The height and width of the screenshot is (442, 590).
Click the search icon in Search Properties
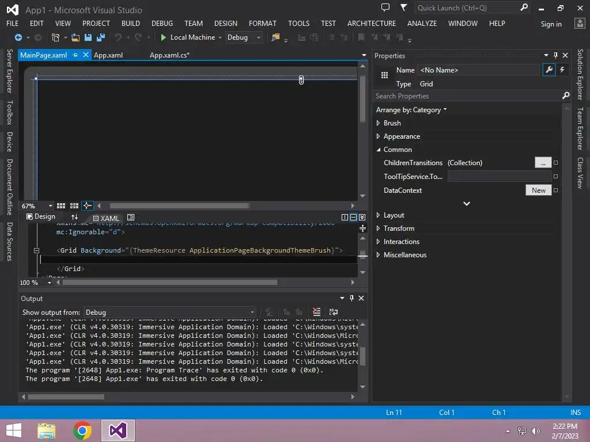coord(566,96)
